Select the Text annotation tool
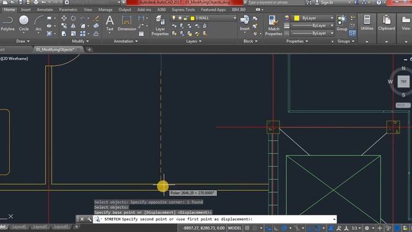The width and height of the screenshot is (412, 232). (x=109, y=23)
